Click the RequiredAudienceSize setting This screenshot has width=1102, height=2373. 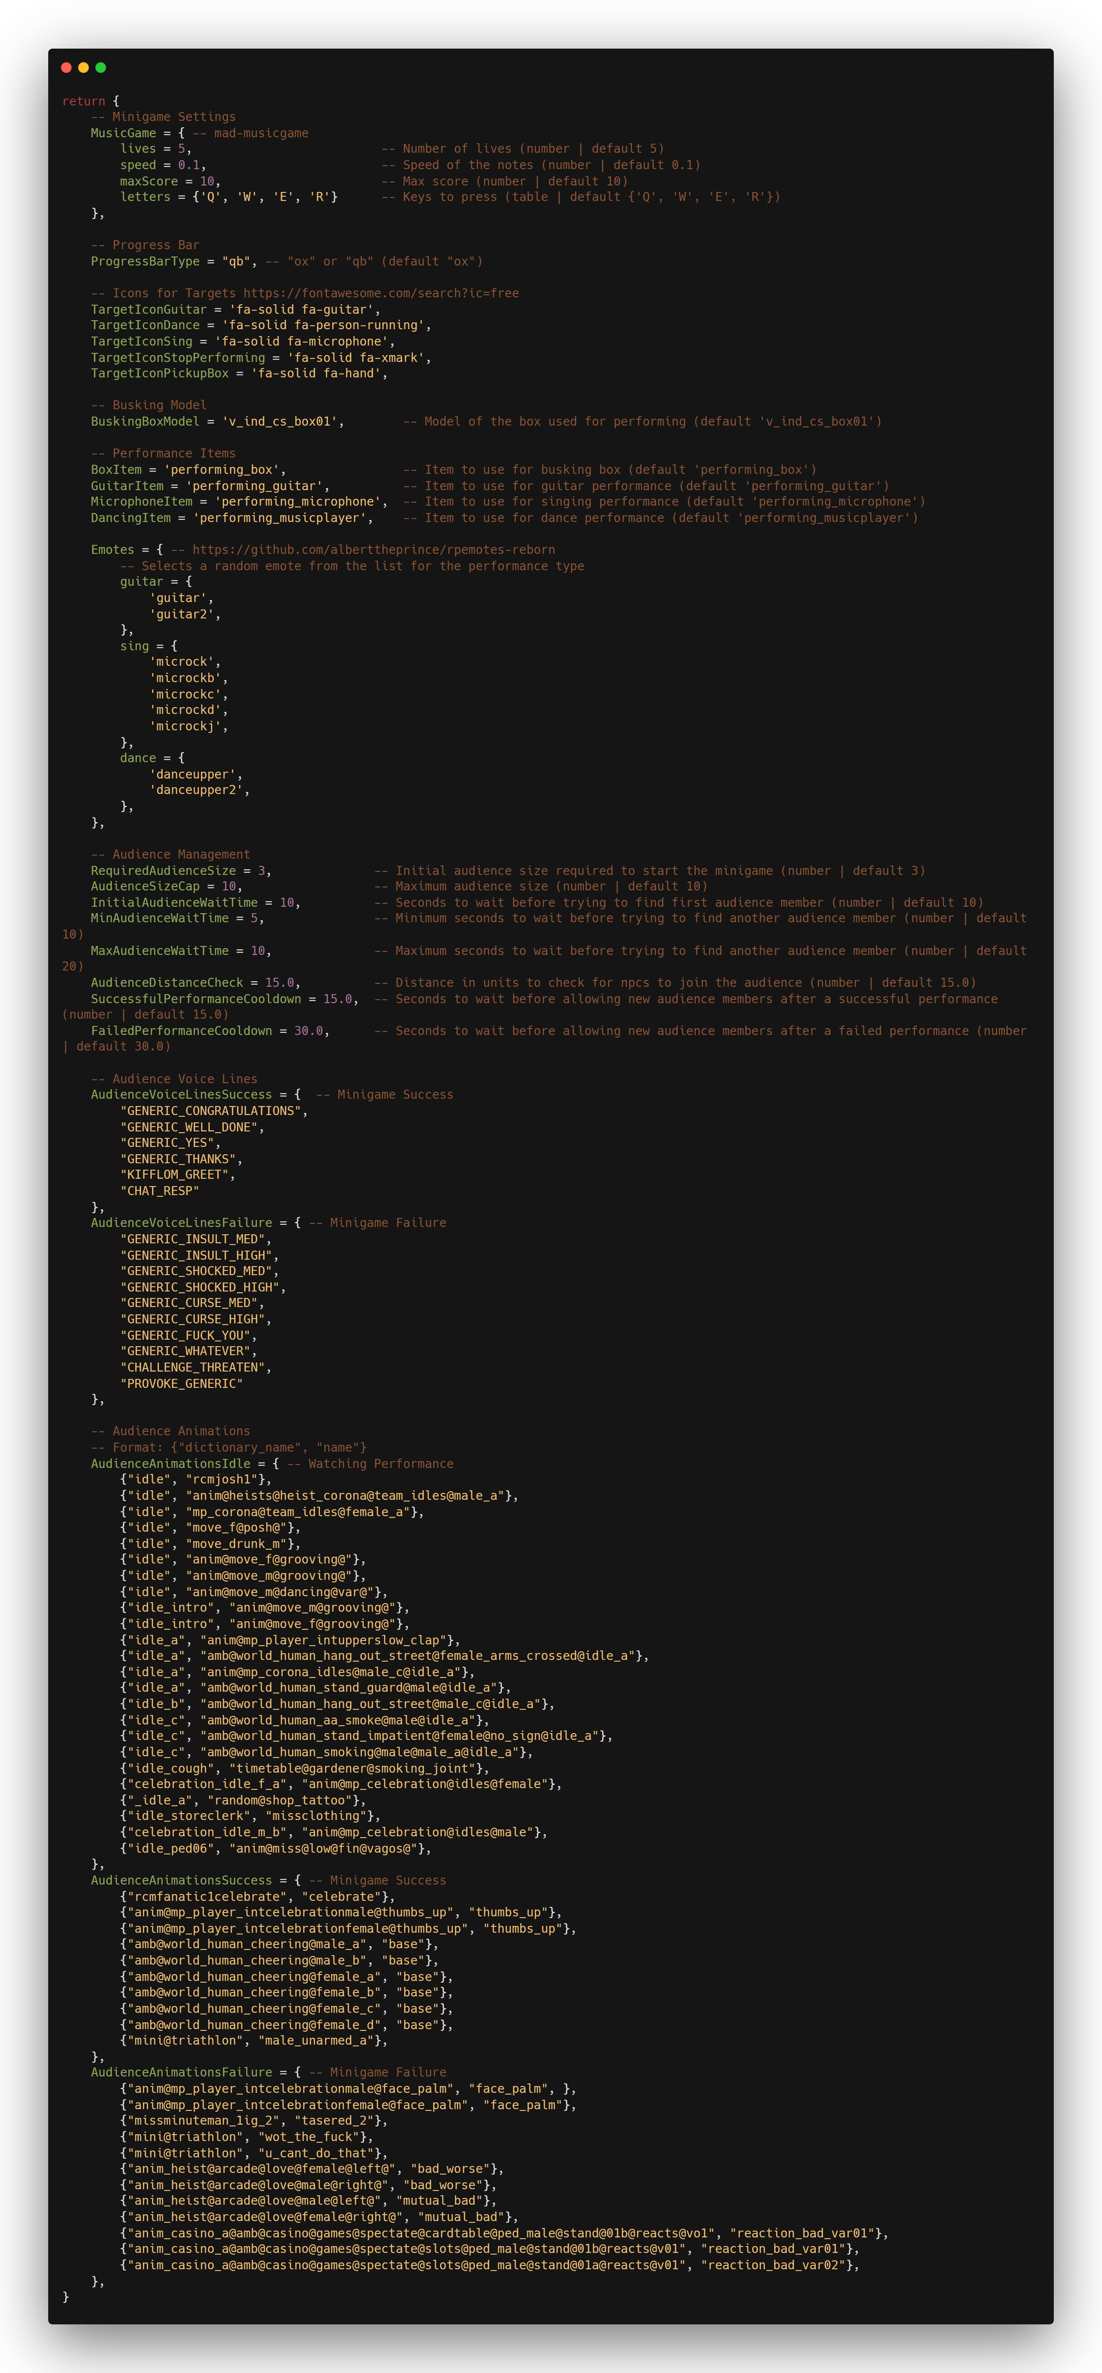163,871
